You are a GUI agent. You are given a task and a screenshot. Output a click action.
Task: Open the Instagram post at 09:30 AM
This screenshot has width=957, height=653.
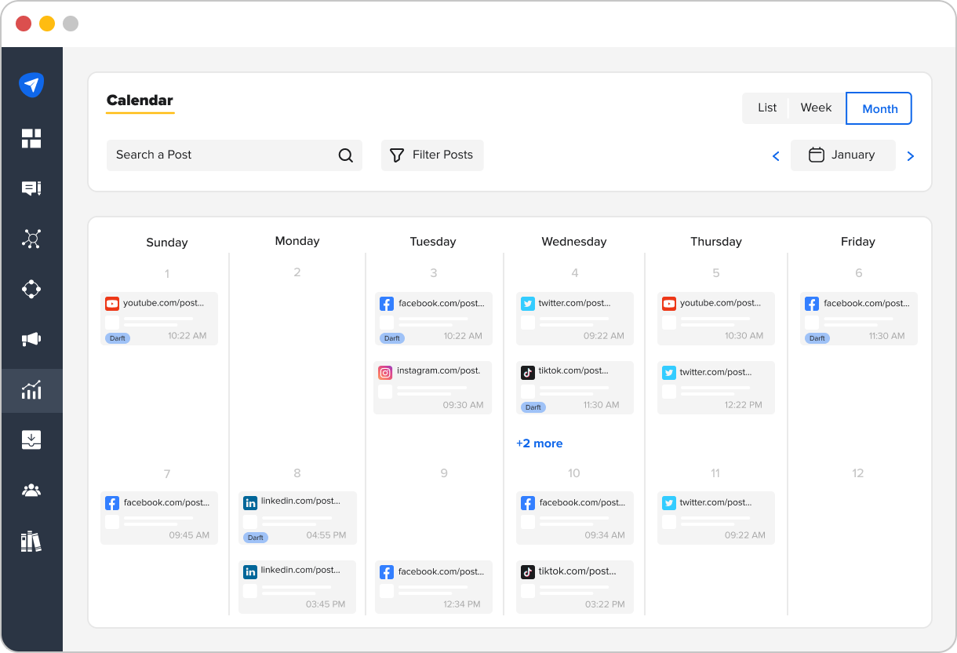point(433,388)
